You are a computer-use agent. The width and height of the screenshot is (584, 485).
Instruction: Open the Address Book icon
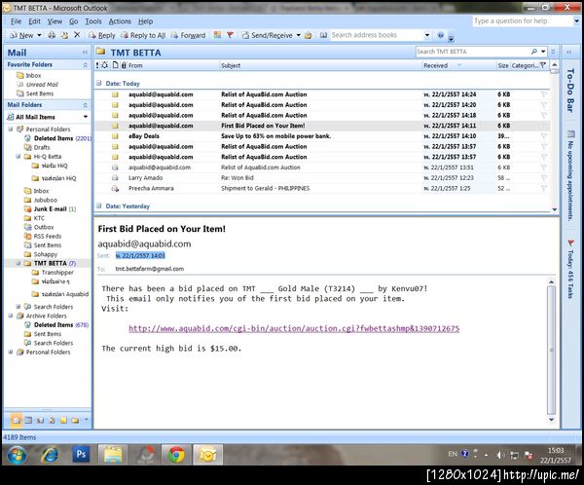(323, 35)
